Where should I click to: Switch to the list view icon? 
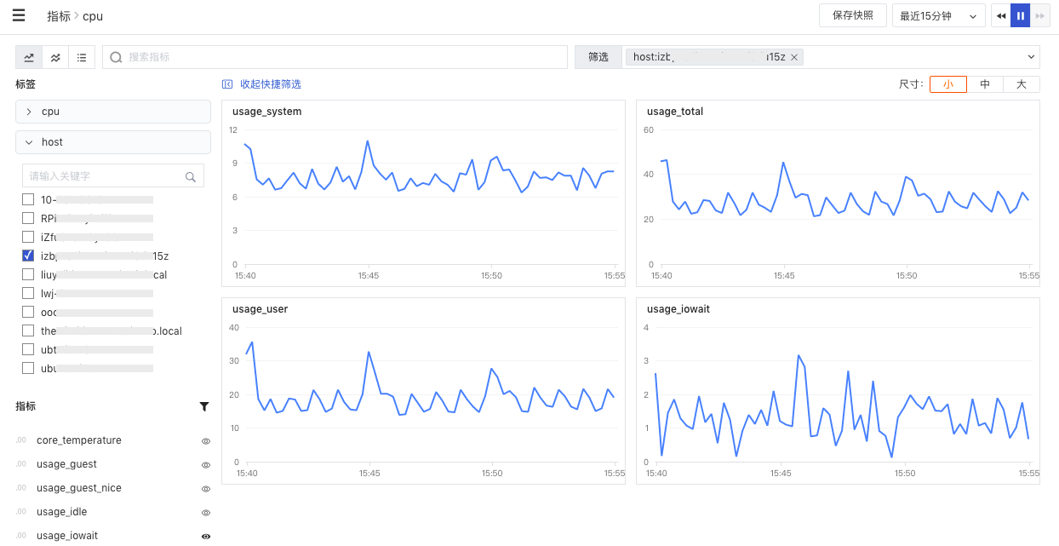82,57
